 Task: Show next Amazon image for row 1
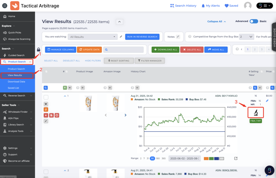pos(126,115)
